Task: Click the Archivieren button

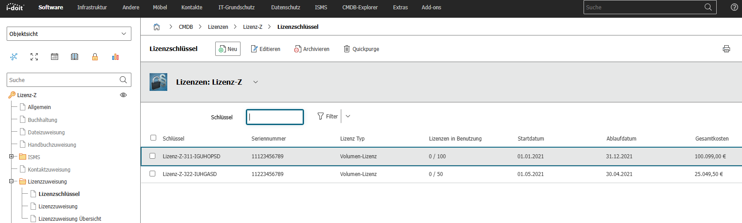Action: click(x=312, y=49)
